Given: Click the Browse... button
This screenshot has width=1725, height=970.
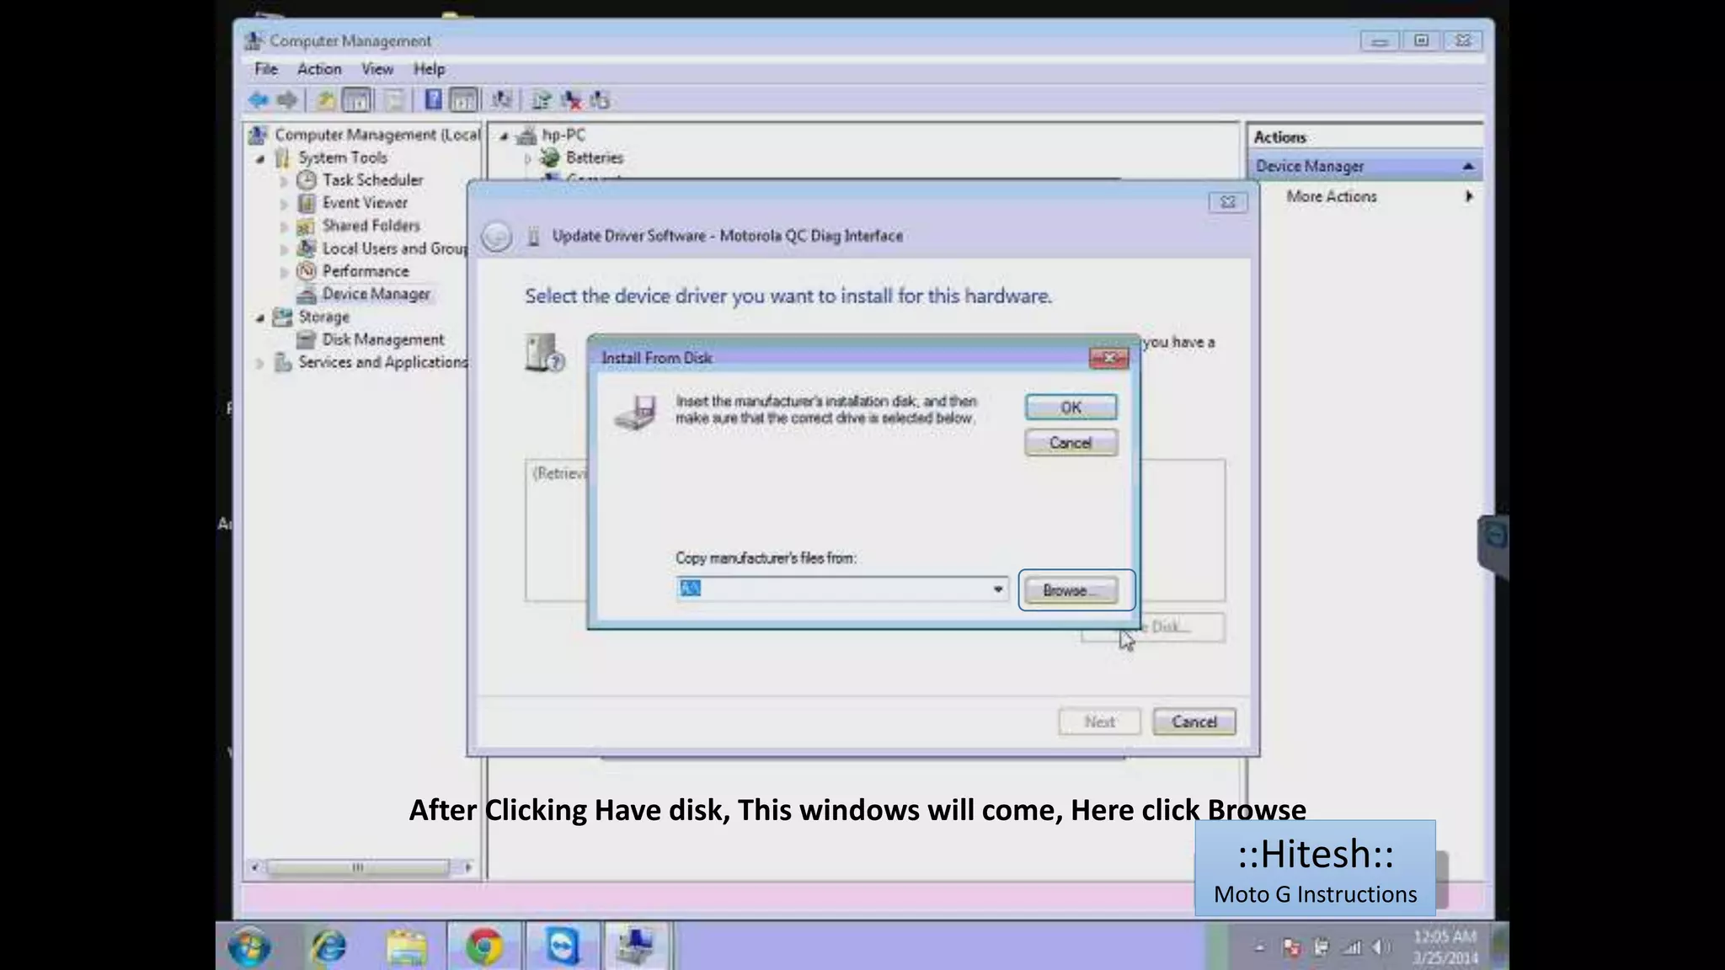Looking at the screenshot, I should (x=1071, y=590).
